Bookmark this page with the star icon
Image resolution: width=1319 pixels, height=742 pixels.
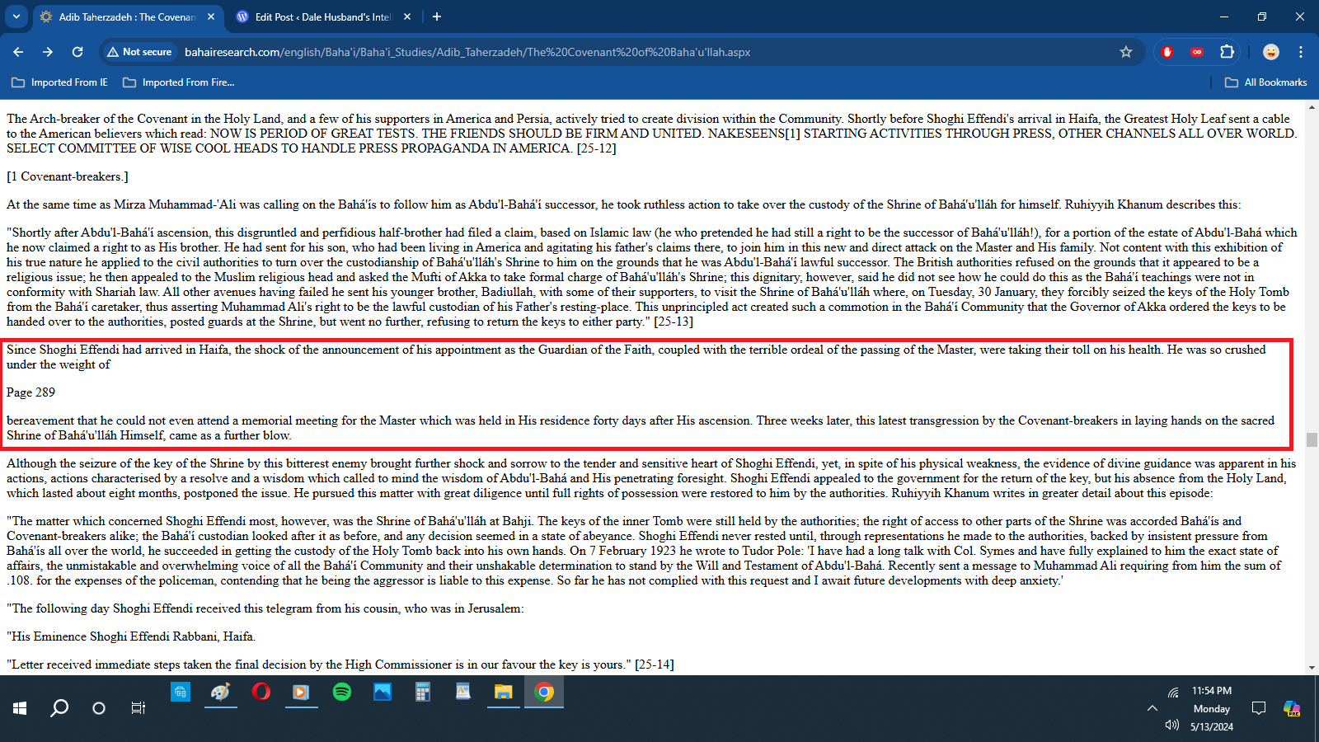pos(1126,52)
